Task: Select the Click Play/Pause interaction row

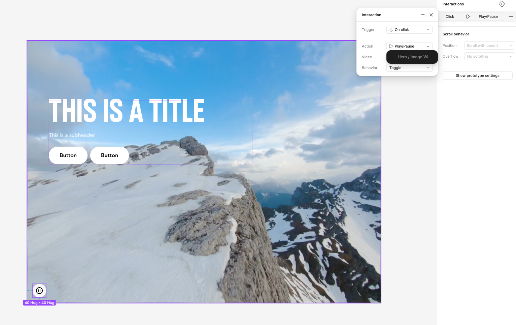Action: 473,17
